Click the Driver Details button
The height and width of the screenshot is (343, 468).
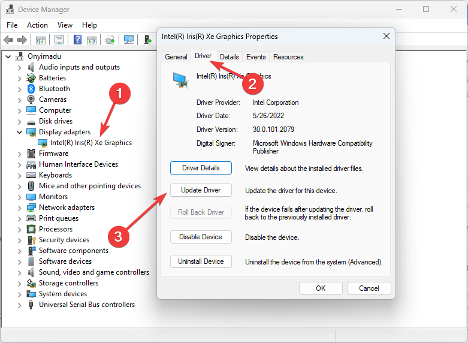201,168
